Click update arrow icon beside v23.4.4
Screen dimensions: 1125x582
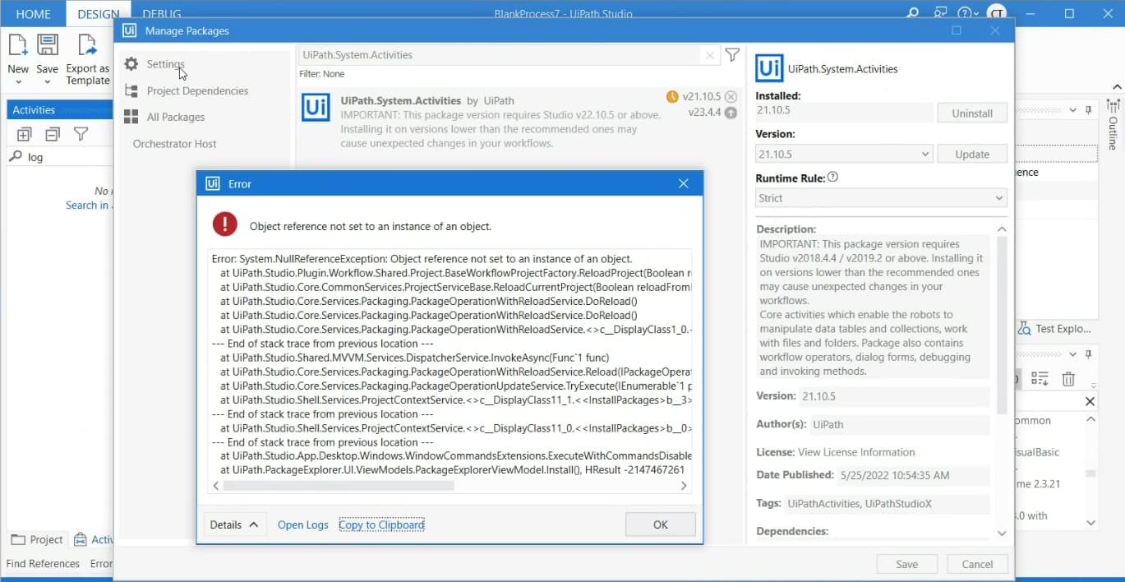731,113
